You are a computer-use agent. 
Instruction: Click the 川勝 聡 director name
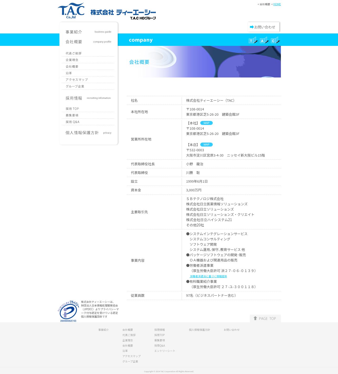193,173
